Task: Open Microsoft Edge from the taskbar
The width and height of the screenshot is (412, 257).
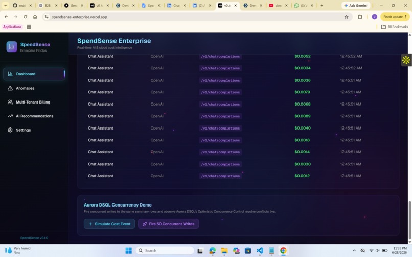Action: [212, 251]
